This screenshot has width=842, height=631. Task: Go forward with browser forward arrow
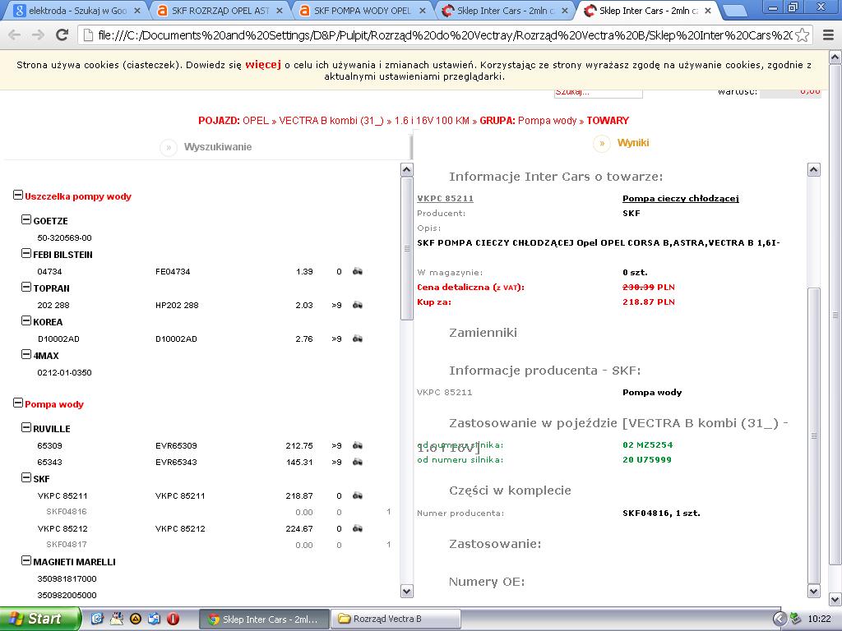[38, 35]
